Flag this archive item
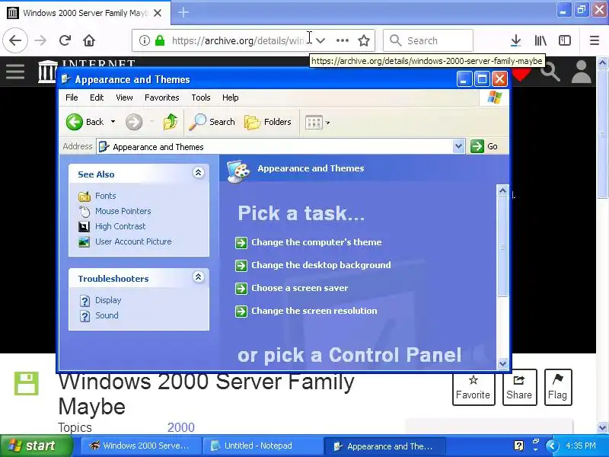 coord(558,388)
